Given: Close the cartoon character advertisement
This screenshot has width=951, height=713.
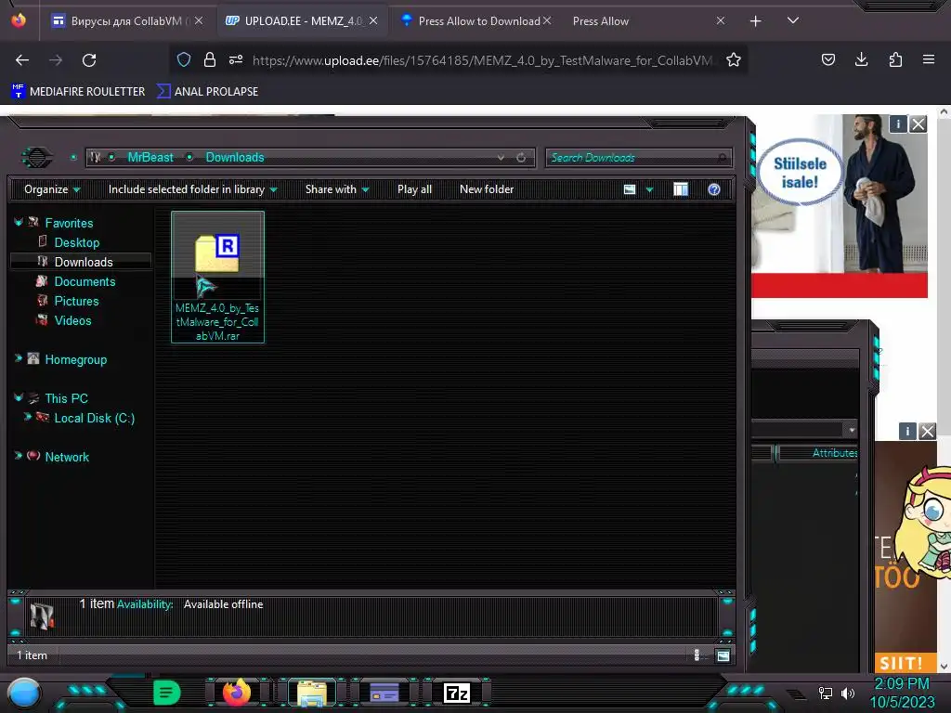Looking at the screenshot, I should tap(928, 432).
